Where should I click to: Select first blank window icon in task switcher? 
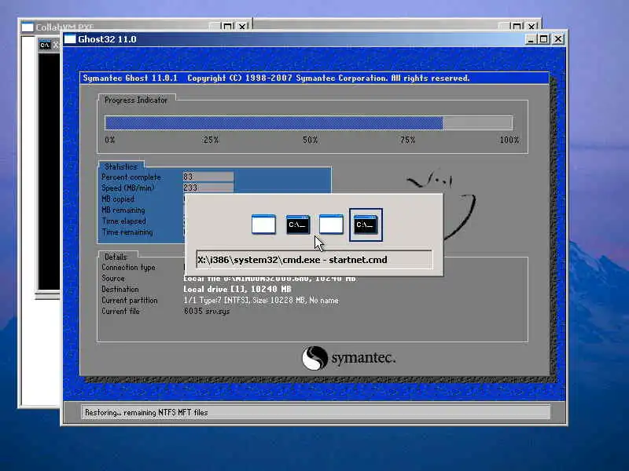tap(263, 225)
